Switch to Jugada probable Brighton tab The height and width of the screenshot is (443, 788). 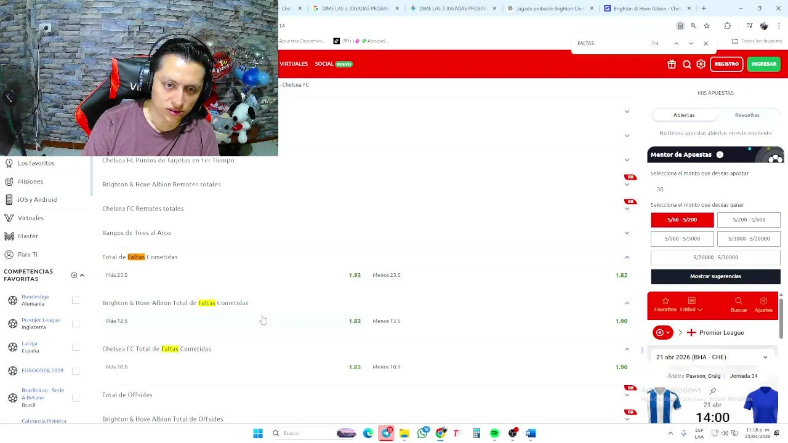(x=550, y=9)
